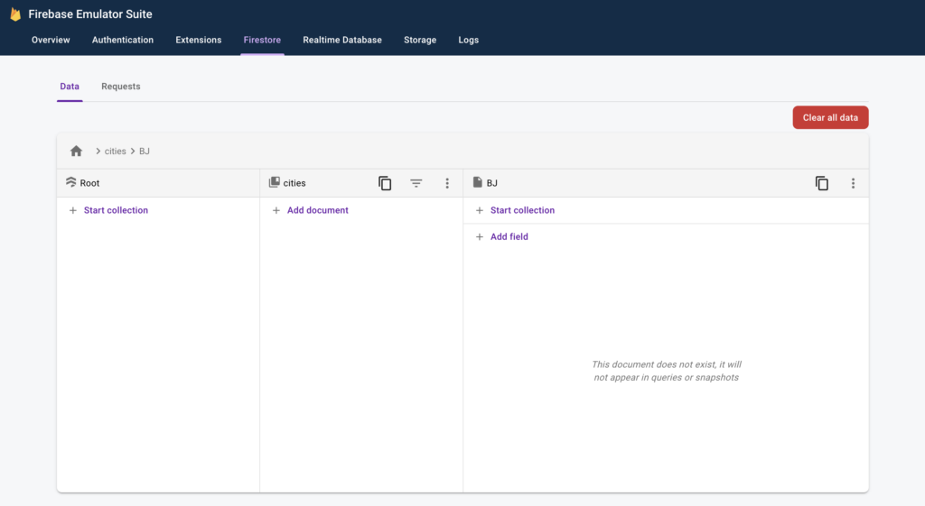This screenshot has height=506, width=925.
Task: Copy the BJ document path icon
Action: [822, 183]
